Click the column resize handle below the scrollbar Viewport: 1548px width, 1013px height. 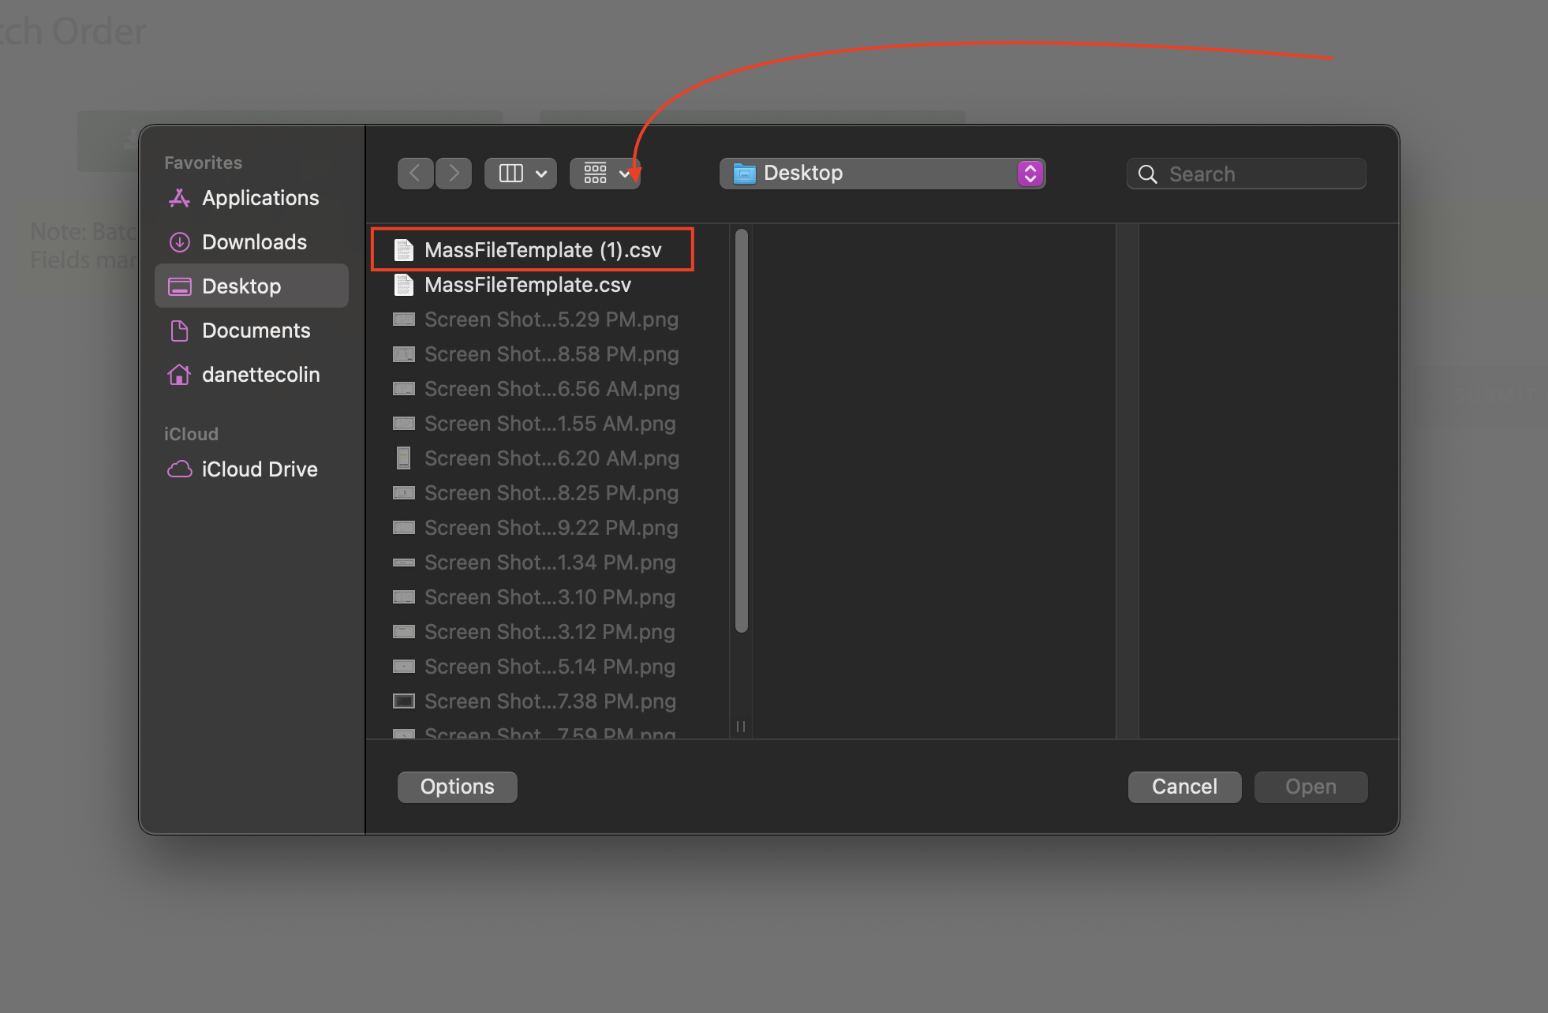point(741,727)
